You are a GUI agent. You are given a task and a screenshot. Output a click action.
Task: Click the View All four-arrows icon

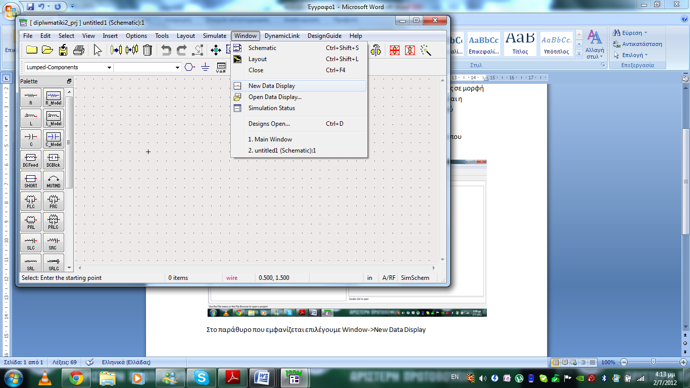[216, 50]
